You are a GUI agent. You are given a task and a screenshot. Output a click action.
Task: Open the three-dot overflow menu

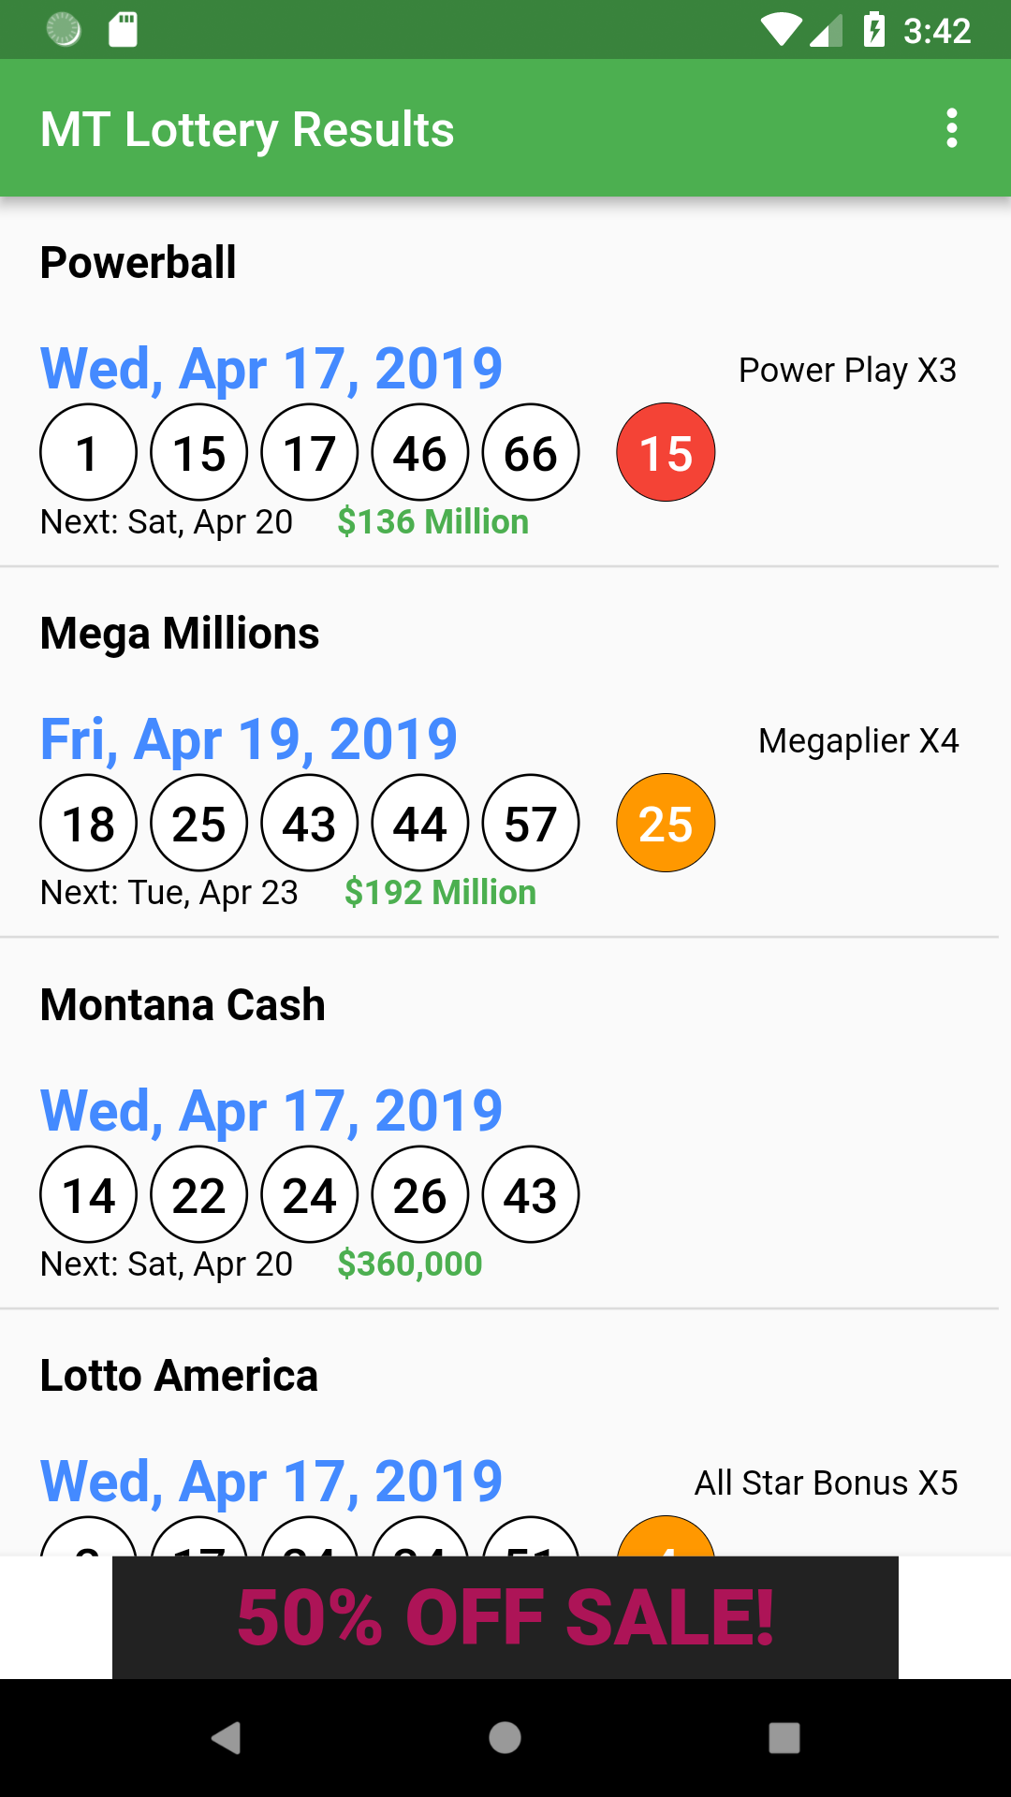click(x=951, y=128)
